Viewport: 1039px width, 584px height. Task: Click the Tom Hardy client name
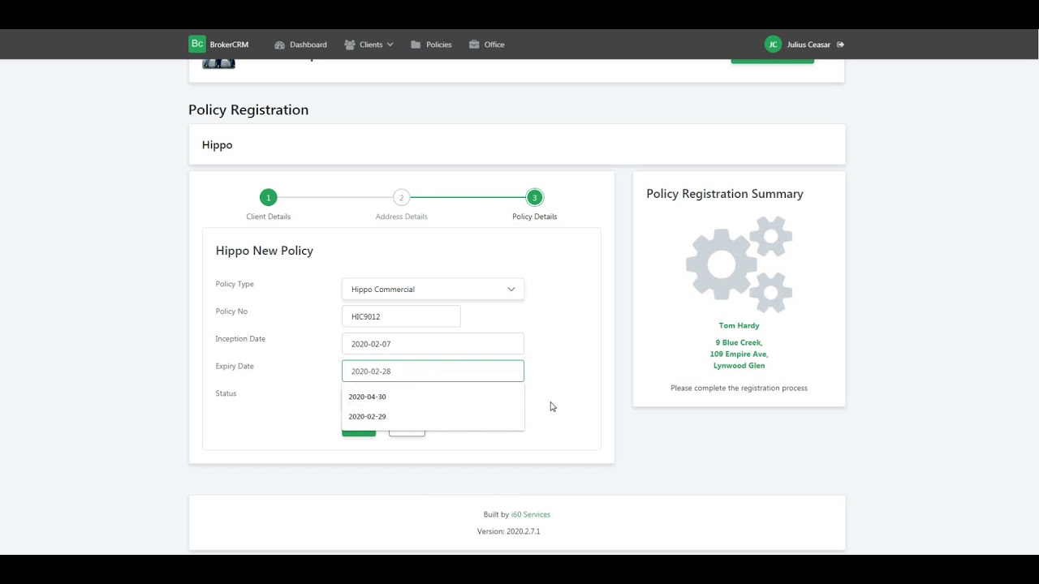(739, 325)
